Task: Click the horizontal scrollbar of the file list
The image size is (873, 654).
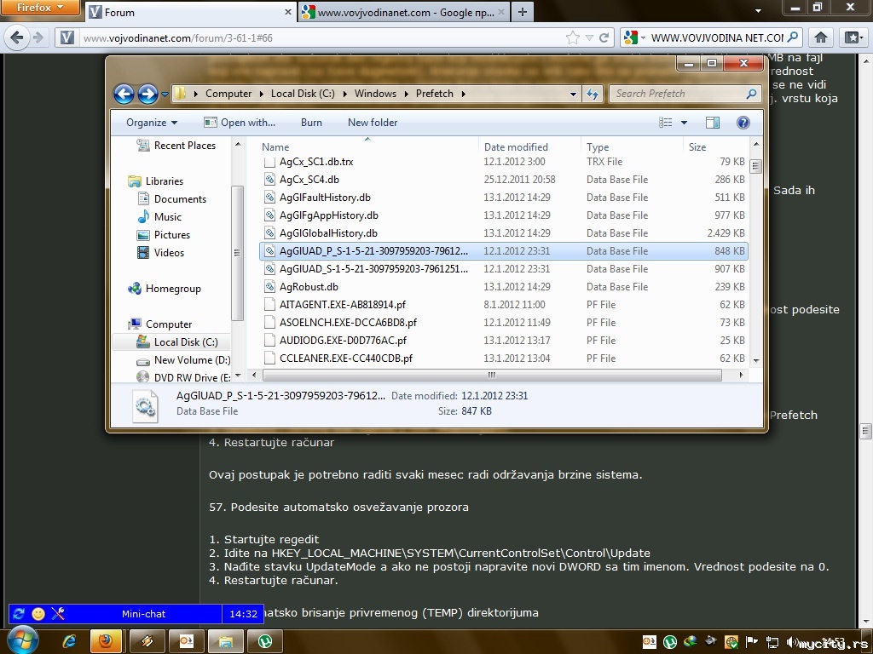Action: point(492,375)
